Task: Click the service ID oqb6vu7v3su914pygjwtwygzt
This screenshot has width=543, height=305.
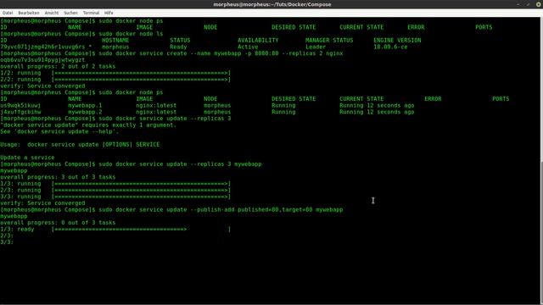Action: (x=42, y=60)
